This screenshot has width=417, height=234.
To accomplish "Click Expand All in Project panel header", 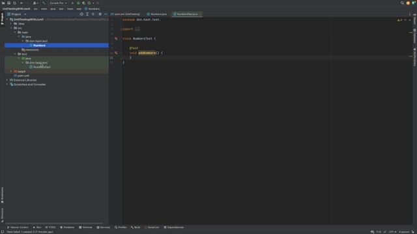I will 87,14.
